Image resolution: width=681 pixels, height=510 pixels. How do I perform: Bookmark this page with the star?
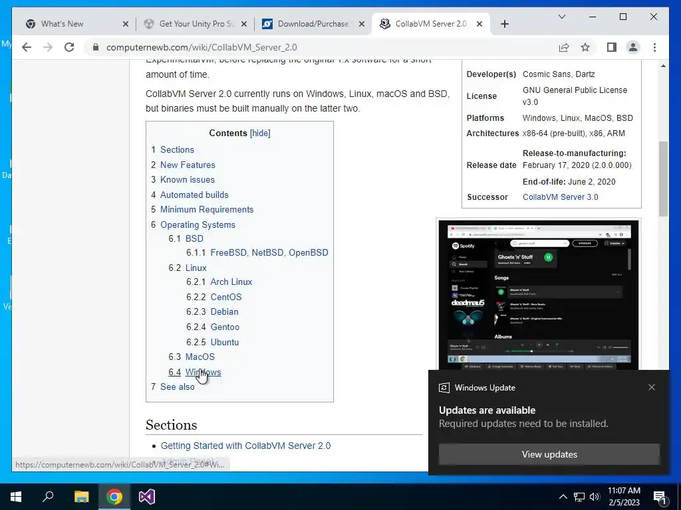point(585,47)
